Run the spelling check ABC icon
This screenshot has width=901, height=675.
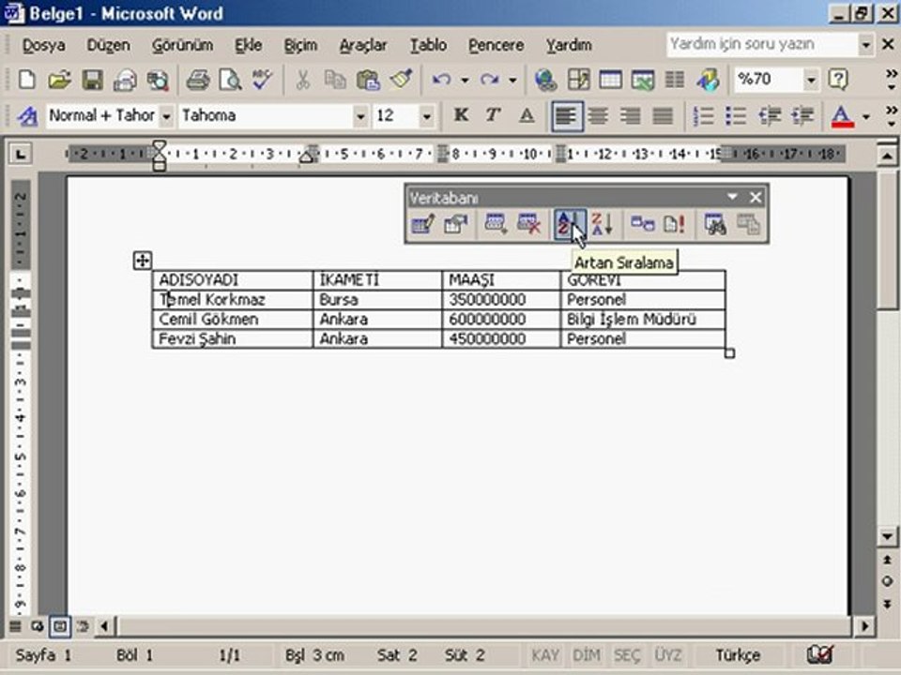262,80
